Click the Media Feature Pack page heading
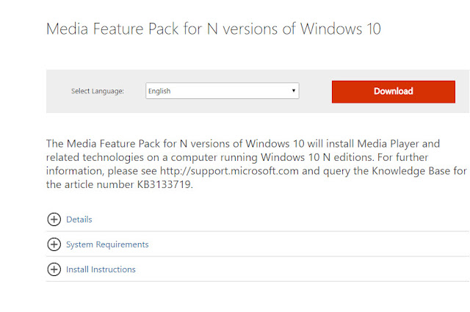470x312 pixels. click(x=214, y=29)
